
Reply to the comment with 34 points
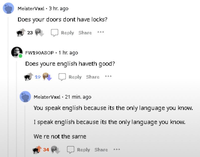coord(84,150)
